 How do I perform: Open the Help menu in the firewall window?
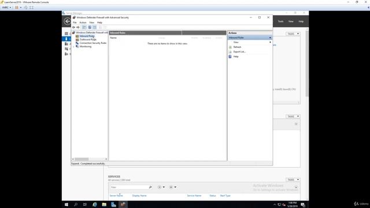coord(99,23)
